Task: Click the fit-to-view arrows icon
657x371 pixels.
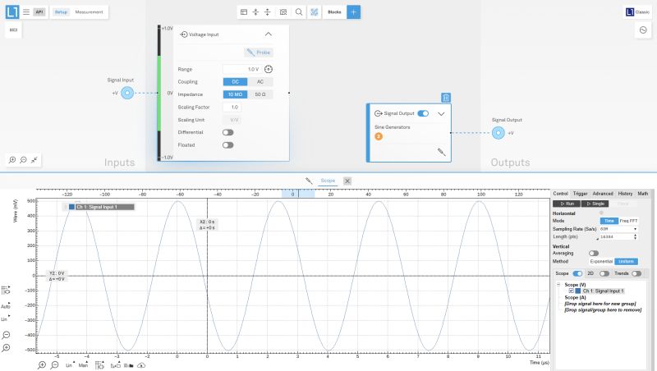Action: (x=34, y=160)
